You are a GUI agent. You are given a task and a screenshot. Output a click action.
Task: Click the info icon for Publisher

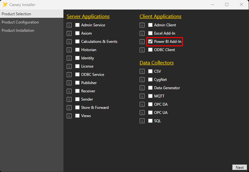click(69, 83)
